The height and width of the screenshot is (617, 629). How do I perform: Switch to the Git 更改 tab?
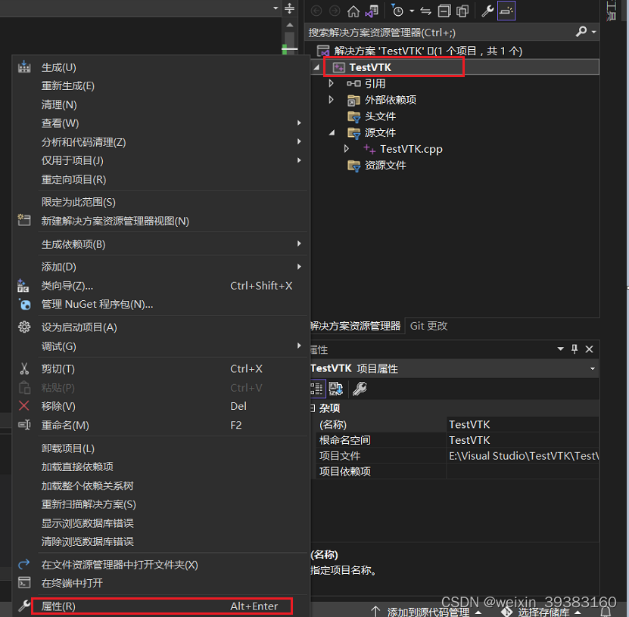429,326
